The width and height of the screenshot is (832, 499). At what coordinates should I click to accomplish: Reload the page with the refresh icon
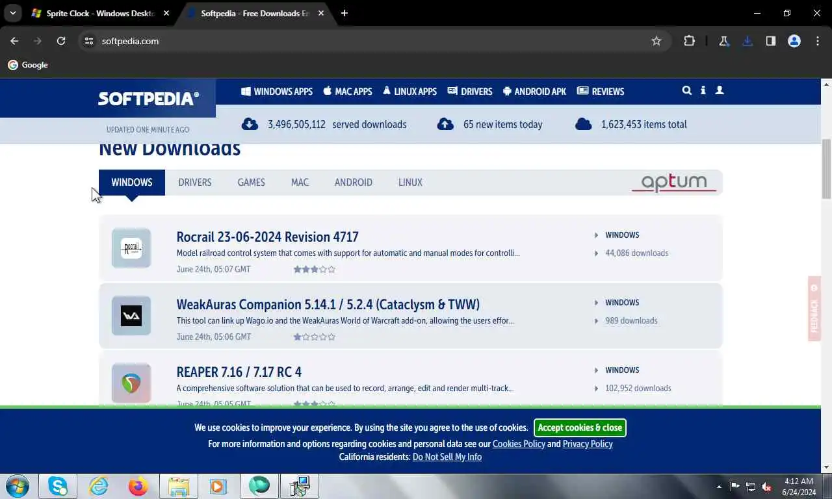coord(61,41)
